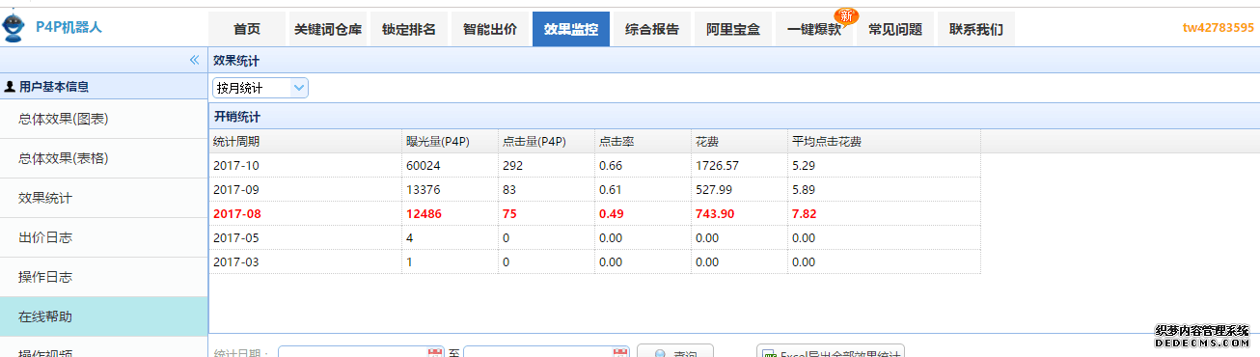
Task: Click 花费 column header
Action: tap(740, 141)
